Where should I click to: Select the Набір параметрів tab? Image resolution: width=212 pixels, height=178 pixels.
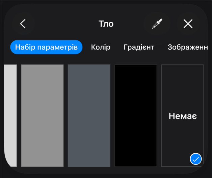point(46,47)
